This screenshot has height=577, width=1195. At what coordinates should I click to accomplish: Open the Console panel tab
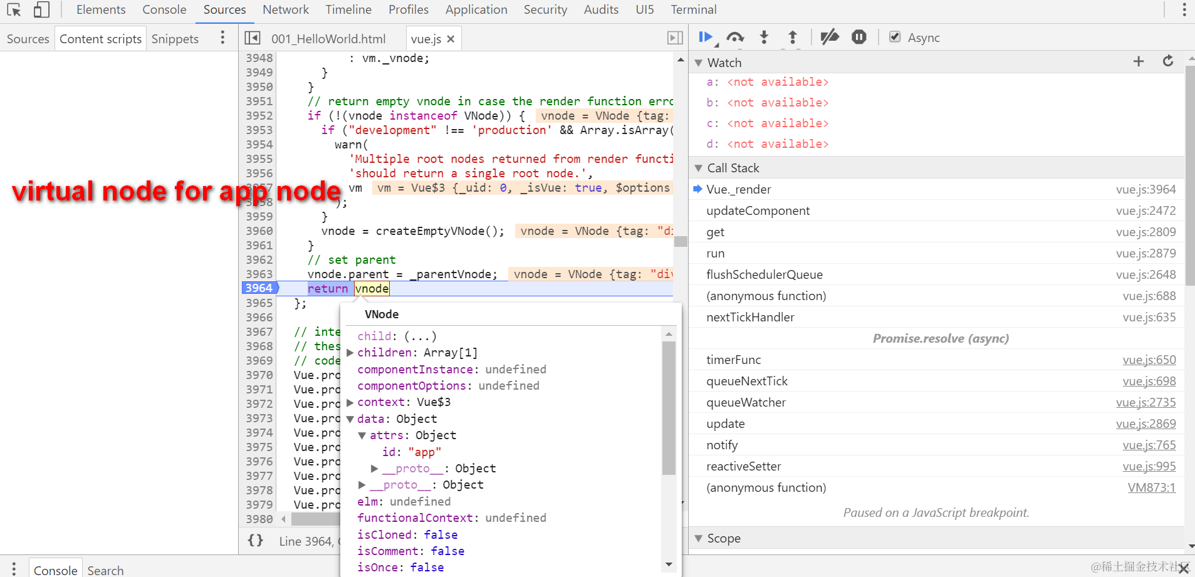pyautogui.click(x=164, y=10)
